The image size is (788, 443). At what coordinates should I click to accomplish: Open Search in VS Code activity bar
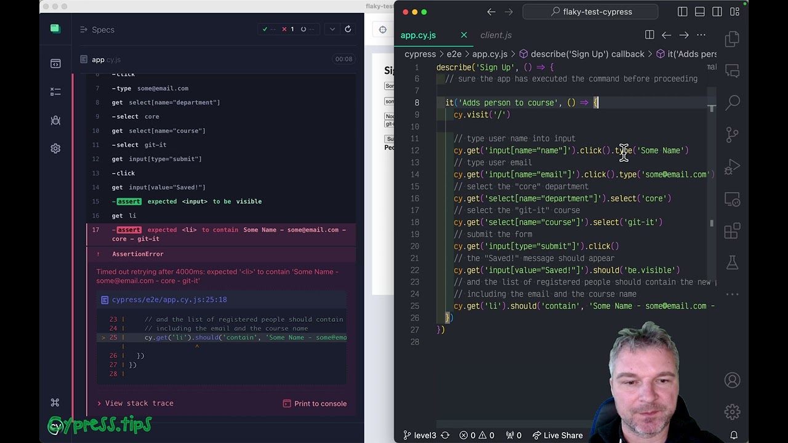(x=732, y=102)
